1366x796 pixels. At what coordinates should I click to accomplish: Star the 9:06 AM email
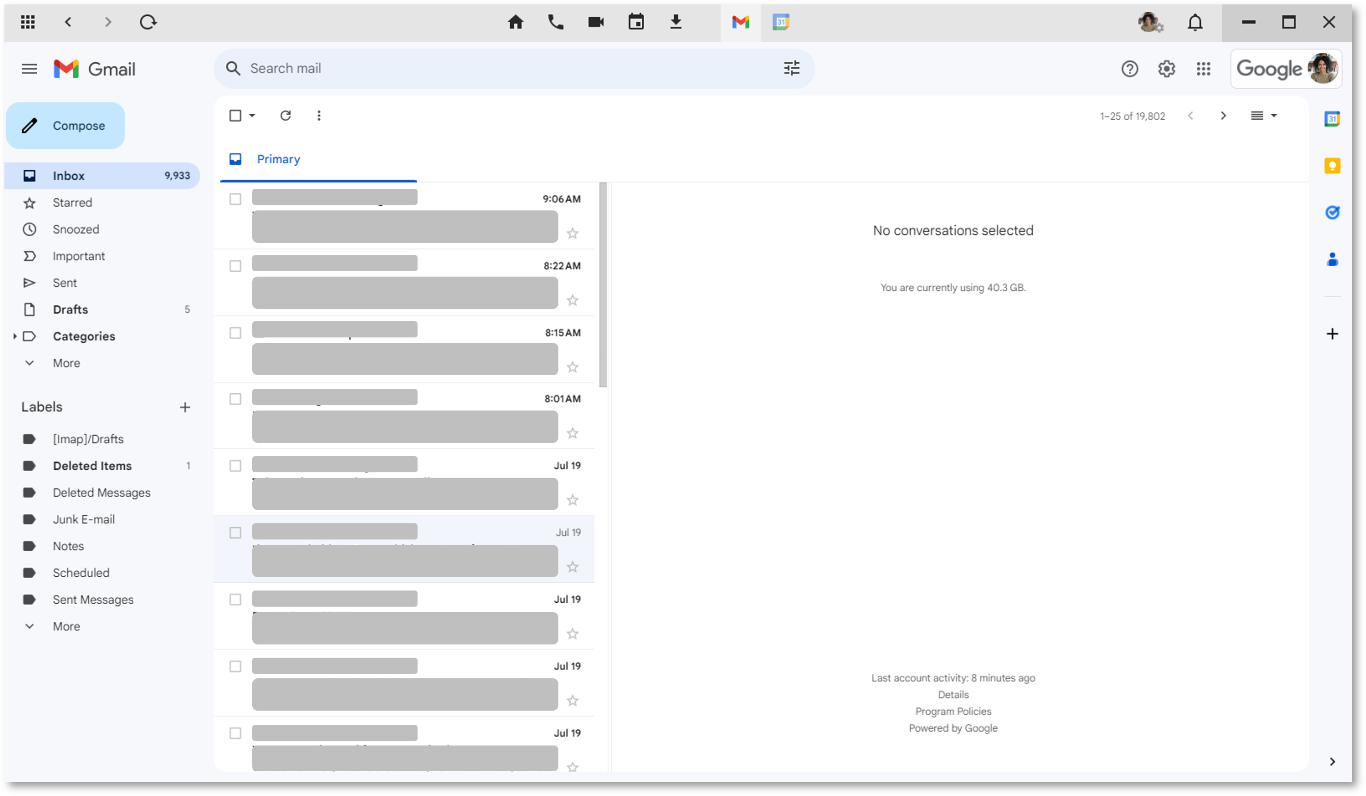point(573,233)
